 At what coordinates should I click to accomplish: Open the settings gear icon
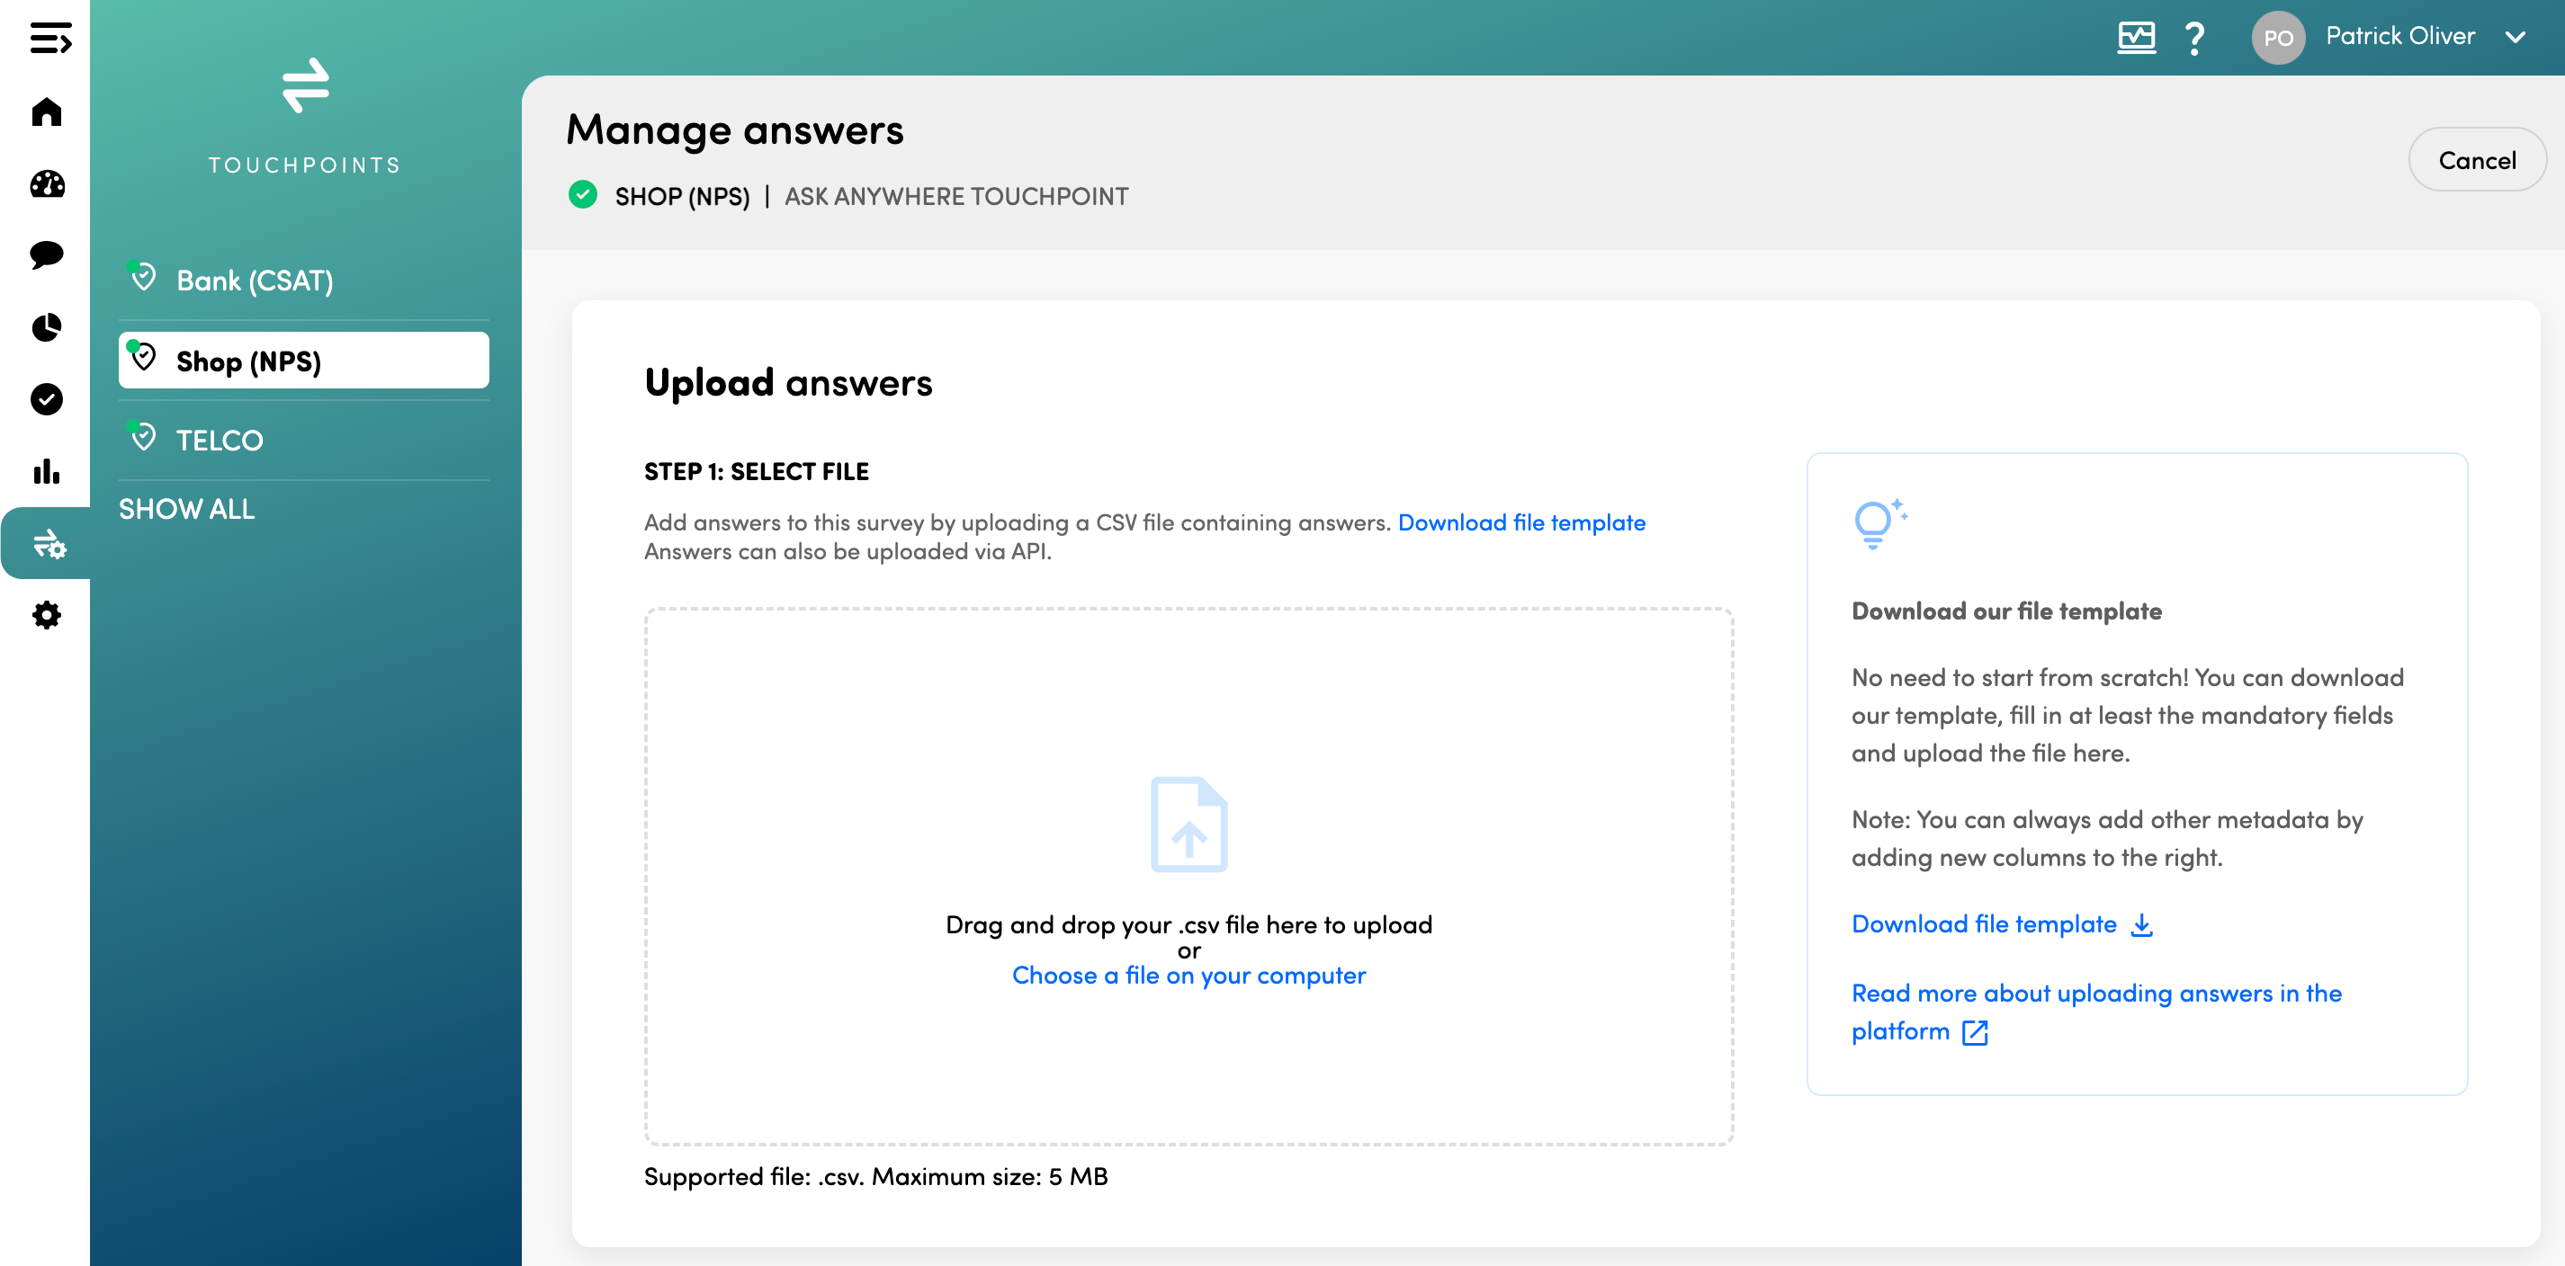pos(47,615)
